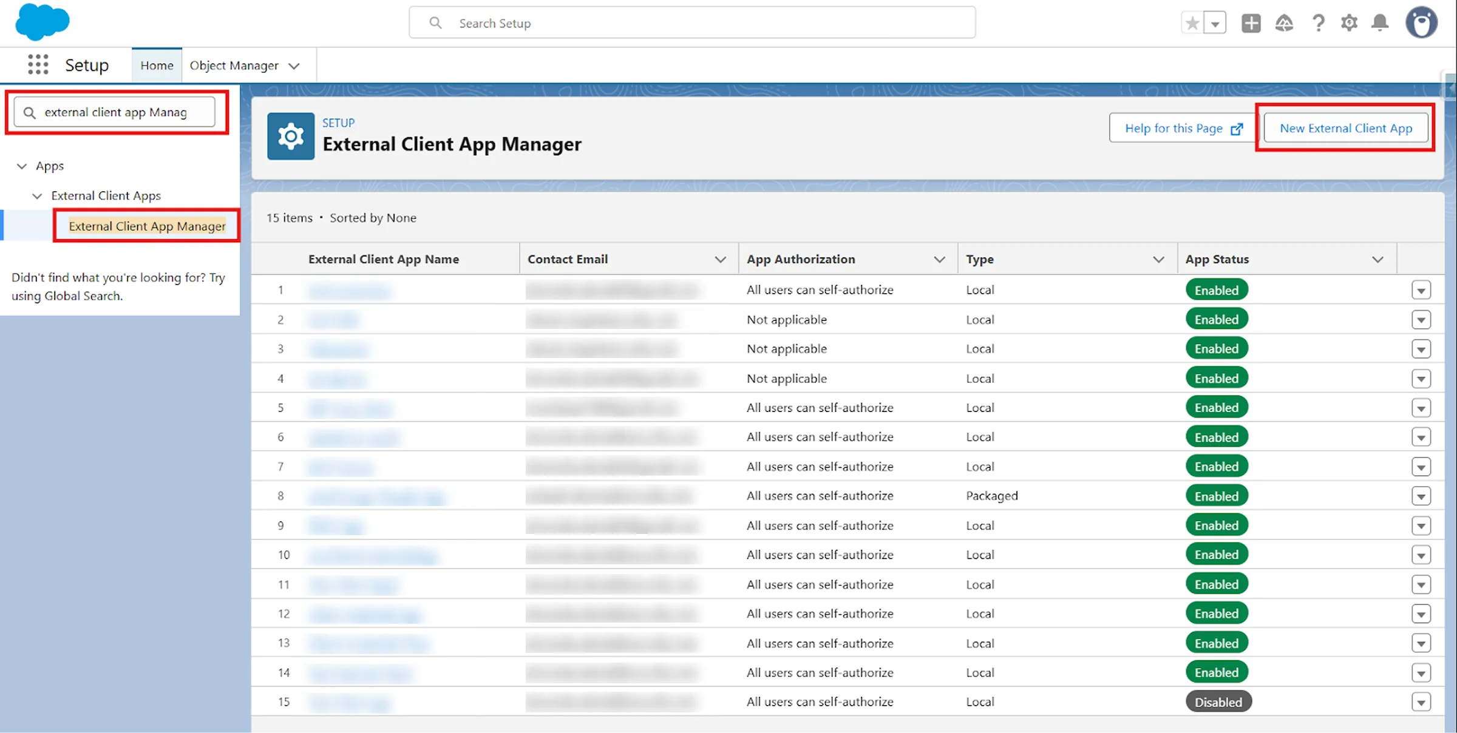Click the '15 items' count text
The width and height of the screenshot is (1457, 733).
click(x=290, y=218)
